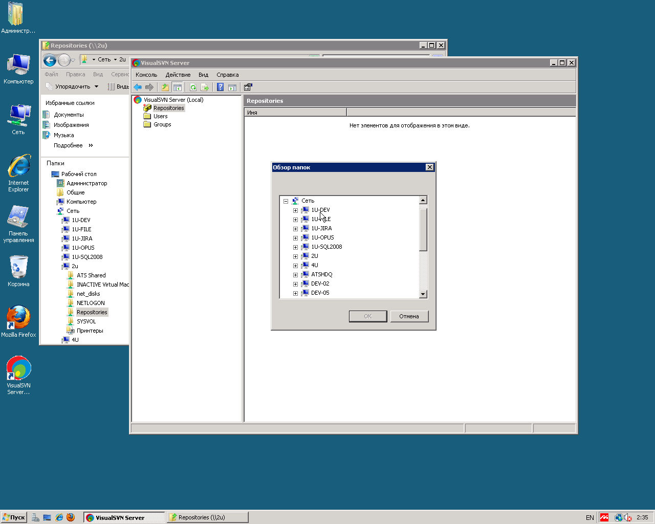Click Firefox icon in quick launch bar
Image resolution: width=655 pixels, height=524 pixels.
[71, 517]
